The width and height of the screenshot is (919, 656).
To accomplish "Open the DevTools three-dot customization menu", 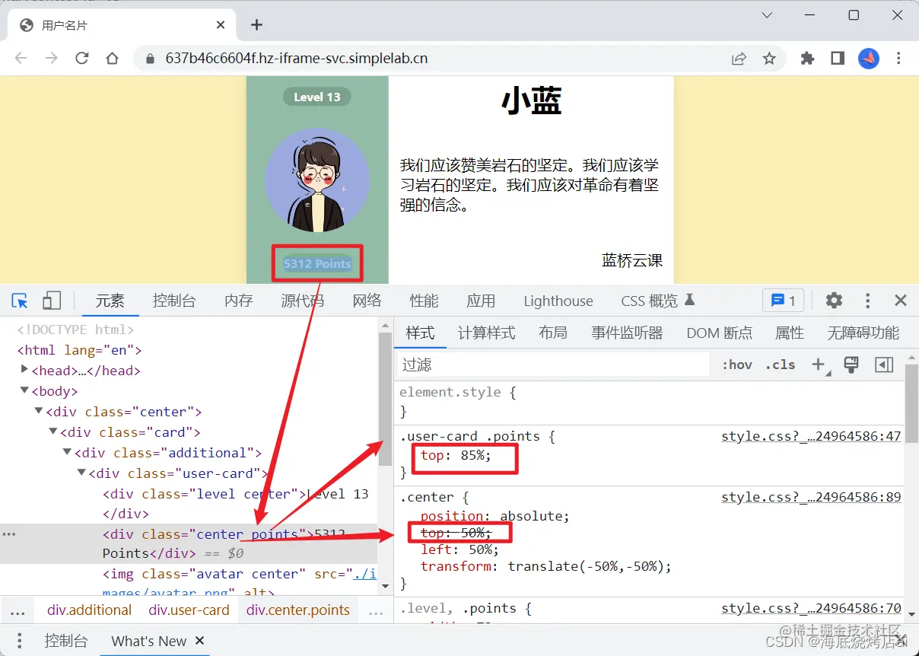I will coord(867,301).
